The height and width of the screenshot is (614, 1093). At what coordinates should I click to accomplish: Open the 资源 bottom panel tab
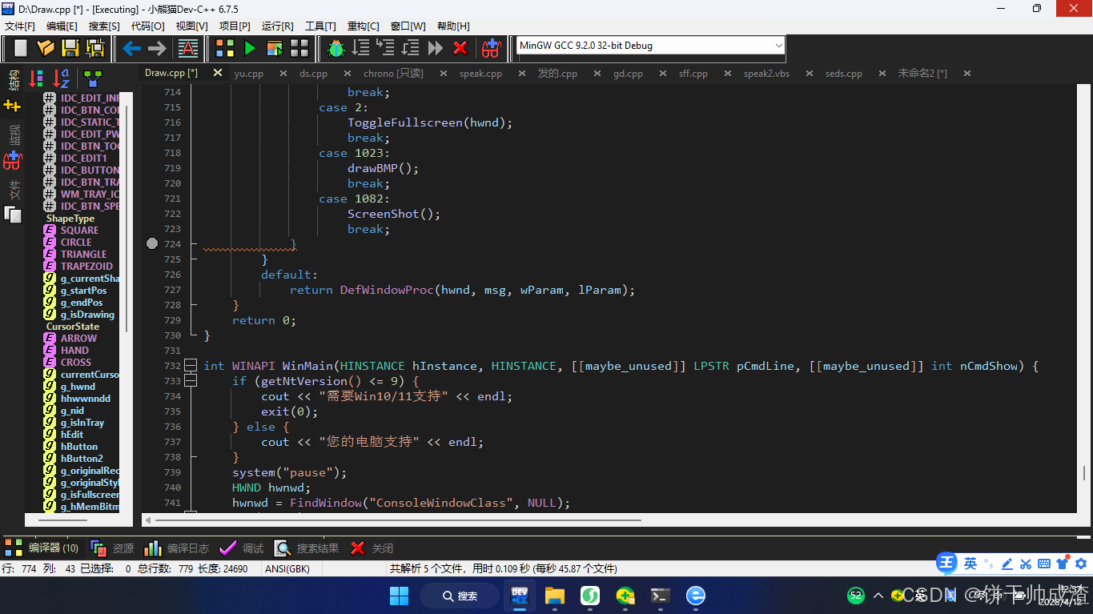click(x=112, y=548)
